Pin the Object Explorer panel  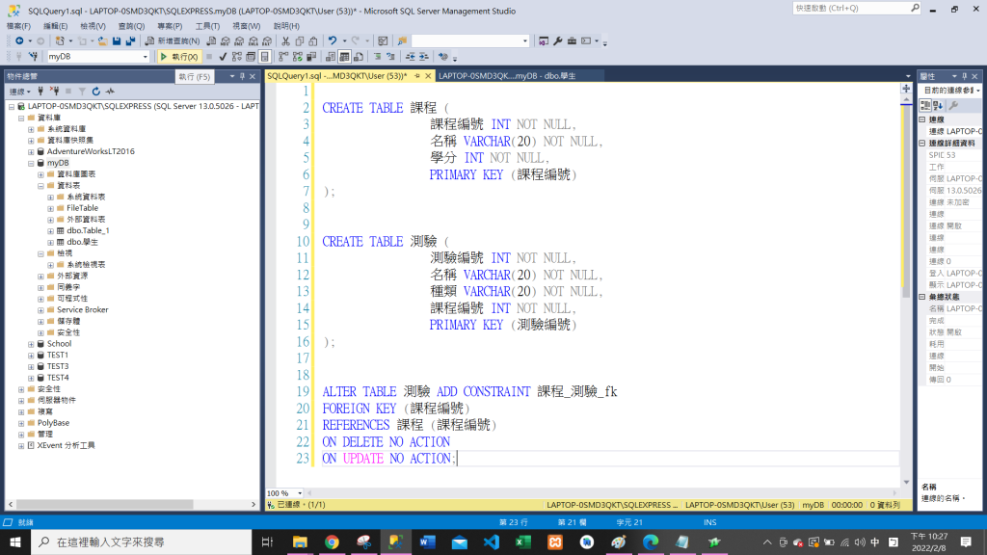242,76
